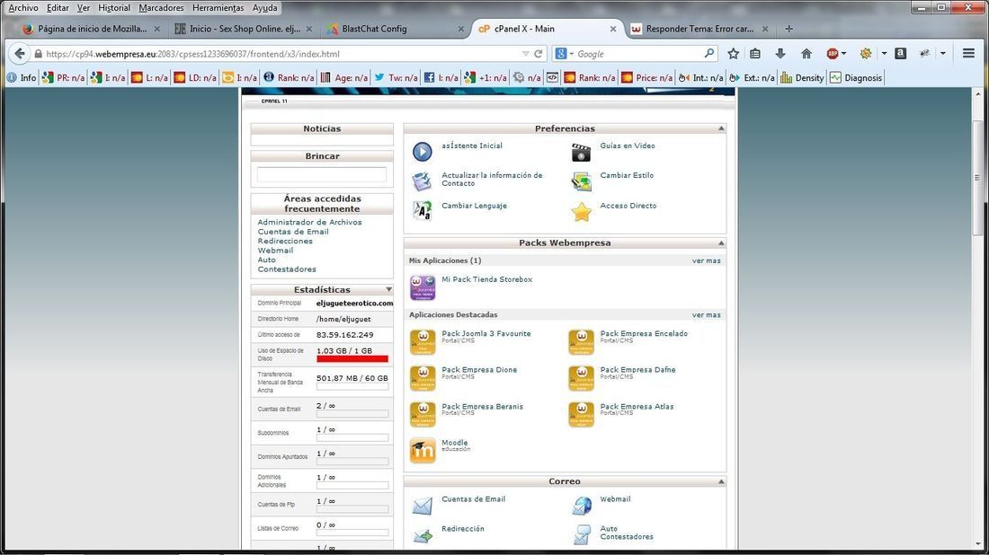The height and width of the screenshot is (555, 989).
Task: Click the red disk usage bar
Action: (352, 359)
